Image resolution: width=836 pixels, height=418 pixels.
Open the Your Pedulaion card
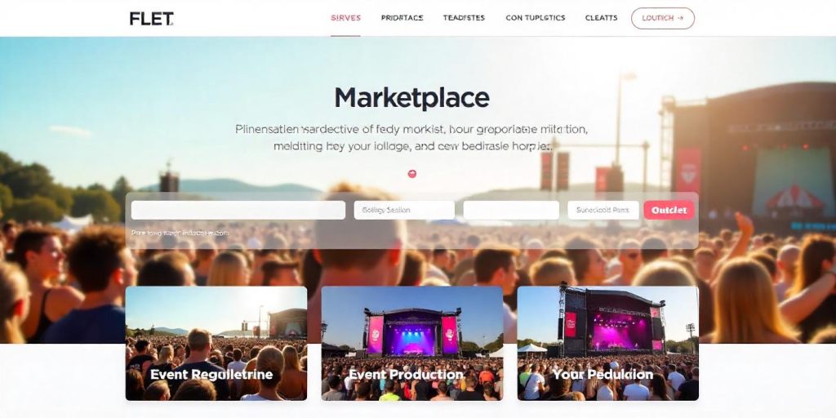[x=607, y=344]
